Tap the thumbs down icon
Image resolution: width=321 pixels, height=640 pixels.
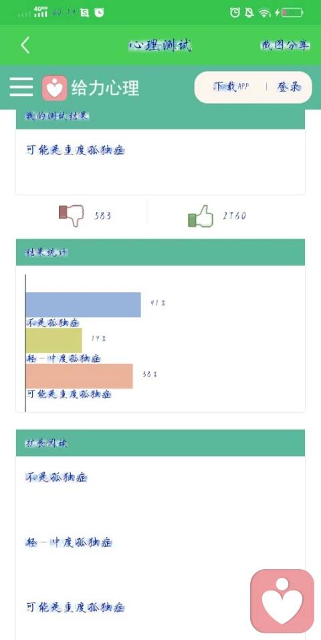tap(71, 215)
